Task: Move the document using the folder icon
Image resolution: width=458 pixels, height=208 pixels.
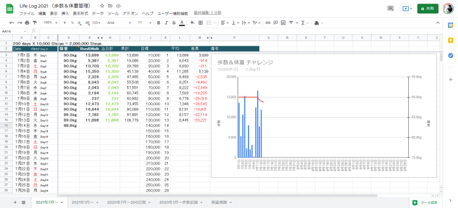Action: 110,6
